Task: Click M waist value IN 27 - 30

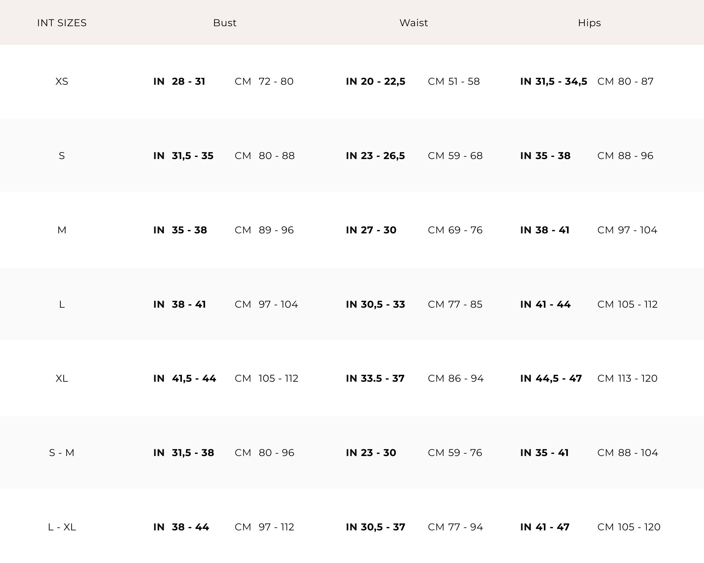Action: [371, 230]
